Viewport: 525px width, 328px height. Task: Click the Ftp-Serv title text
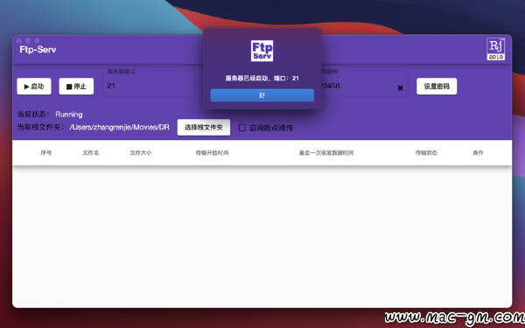click(x=38, y=50)
